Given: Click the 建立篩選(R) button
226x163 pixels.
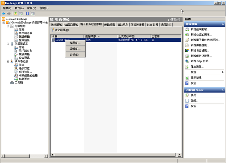Looking at the screenshot, I should point(60,30).
